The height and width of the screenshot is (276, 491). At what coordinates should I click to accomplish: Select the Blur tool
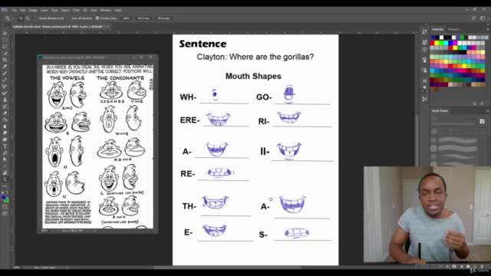[x=5, y=127]
